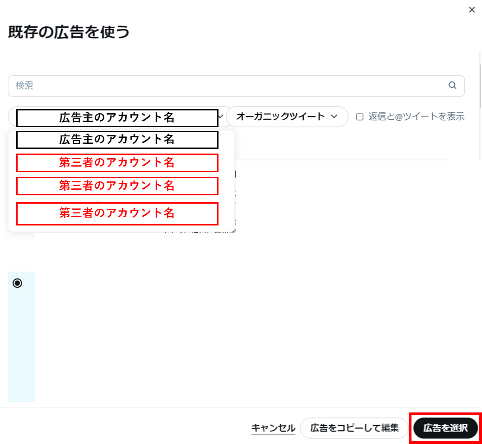
Task: Enable 返信と@ツイートを表示 checkbox
Action: click(x=360, y=117)
